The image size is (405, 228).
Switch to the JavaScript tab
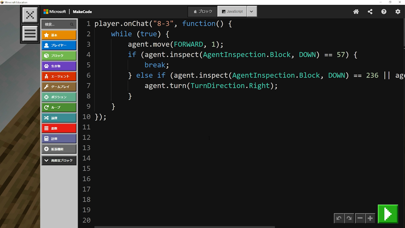click(x=232, y=11)
